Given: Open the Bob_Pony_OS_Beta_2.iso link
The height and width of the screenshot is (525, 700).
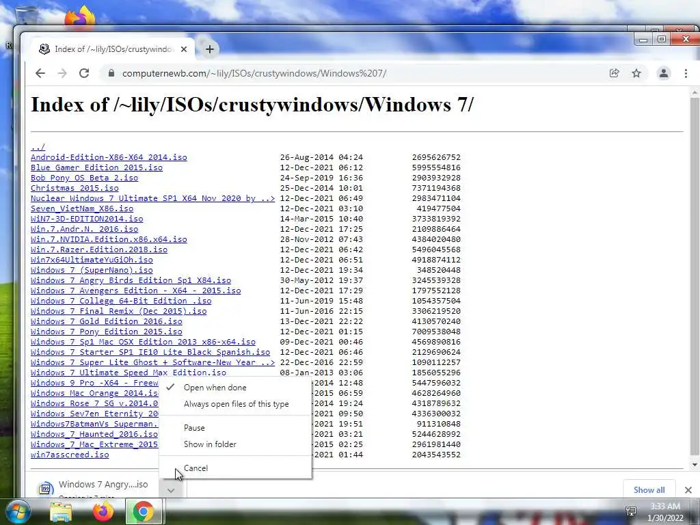Looking at the screenshot, I should click(x=84, y=178).
